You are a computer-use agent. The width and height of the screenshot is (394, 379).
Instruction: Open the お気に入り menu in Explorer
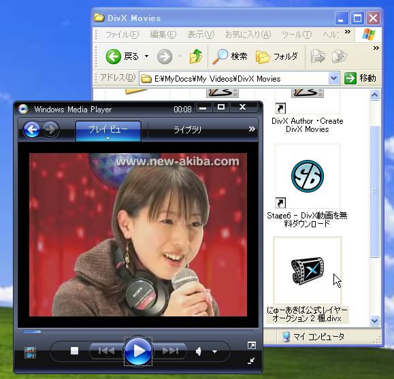(x=248, y=35)
